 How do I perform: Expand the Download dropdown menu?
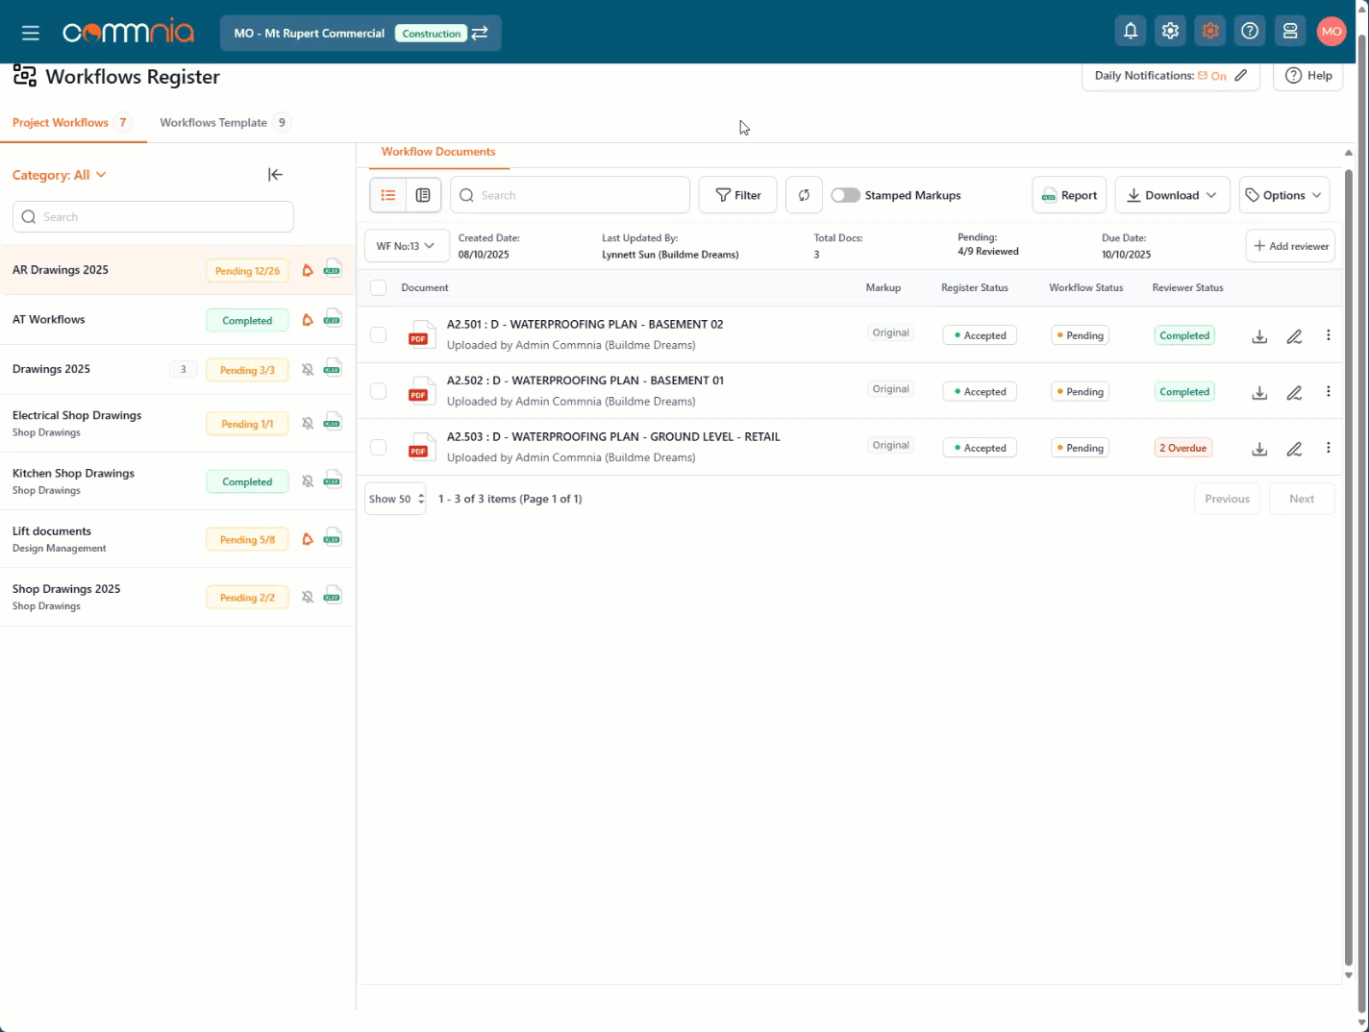[1171, 195]
